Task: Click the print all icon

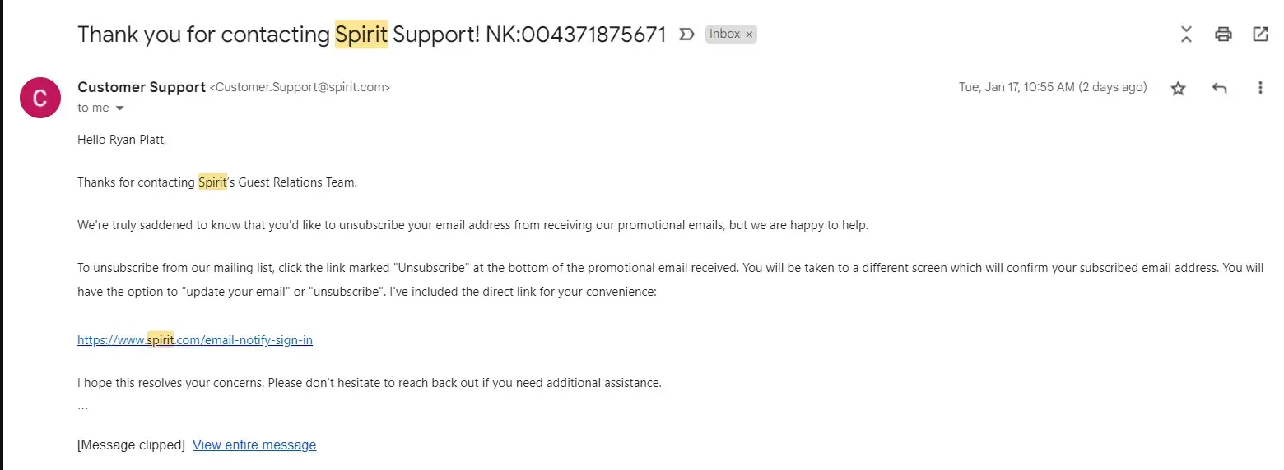Action: click(x=1223, y=34)
